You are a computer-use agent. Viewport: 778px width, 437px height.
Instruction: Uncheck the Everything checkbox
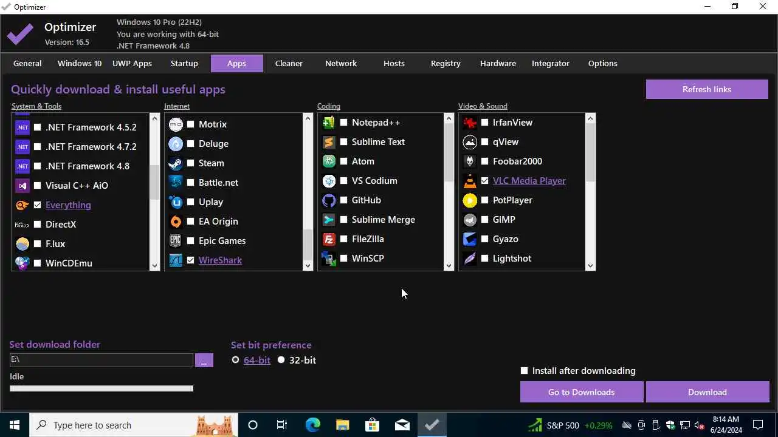(x=38, y=205)
